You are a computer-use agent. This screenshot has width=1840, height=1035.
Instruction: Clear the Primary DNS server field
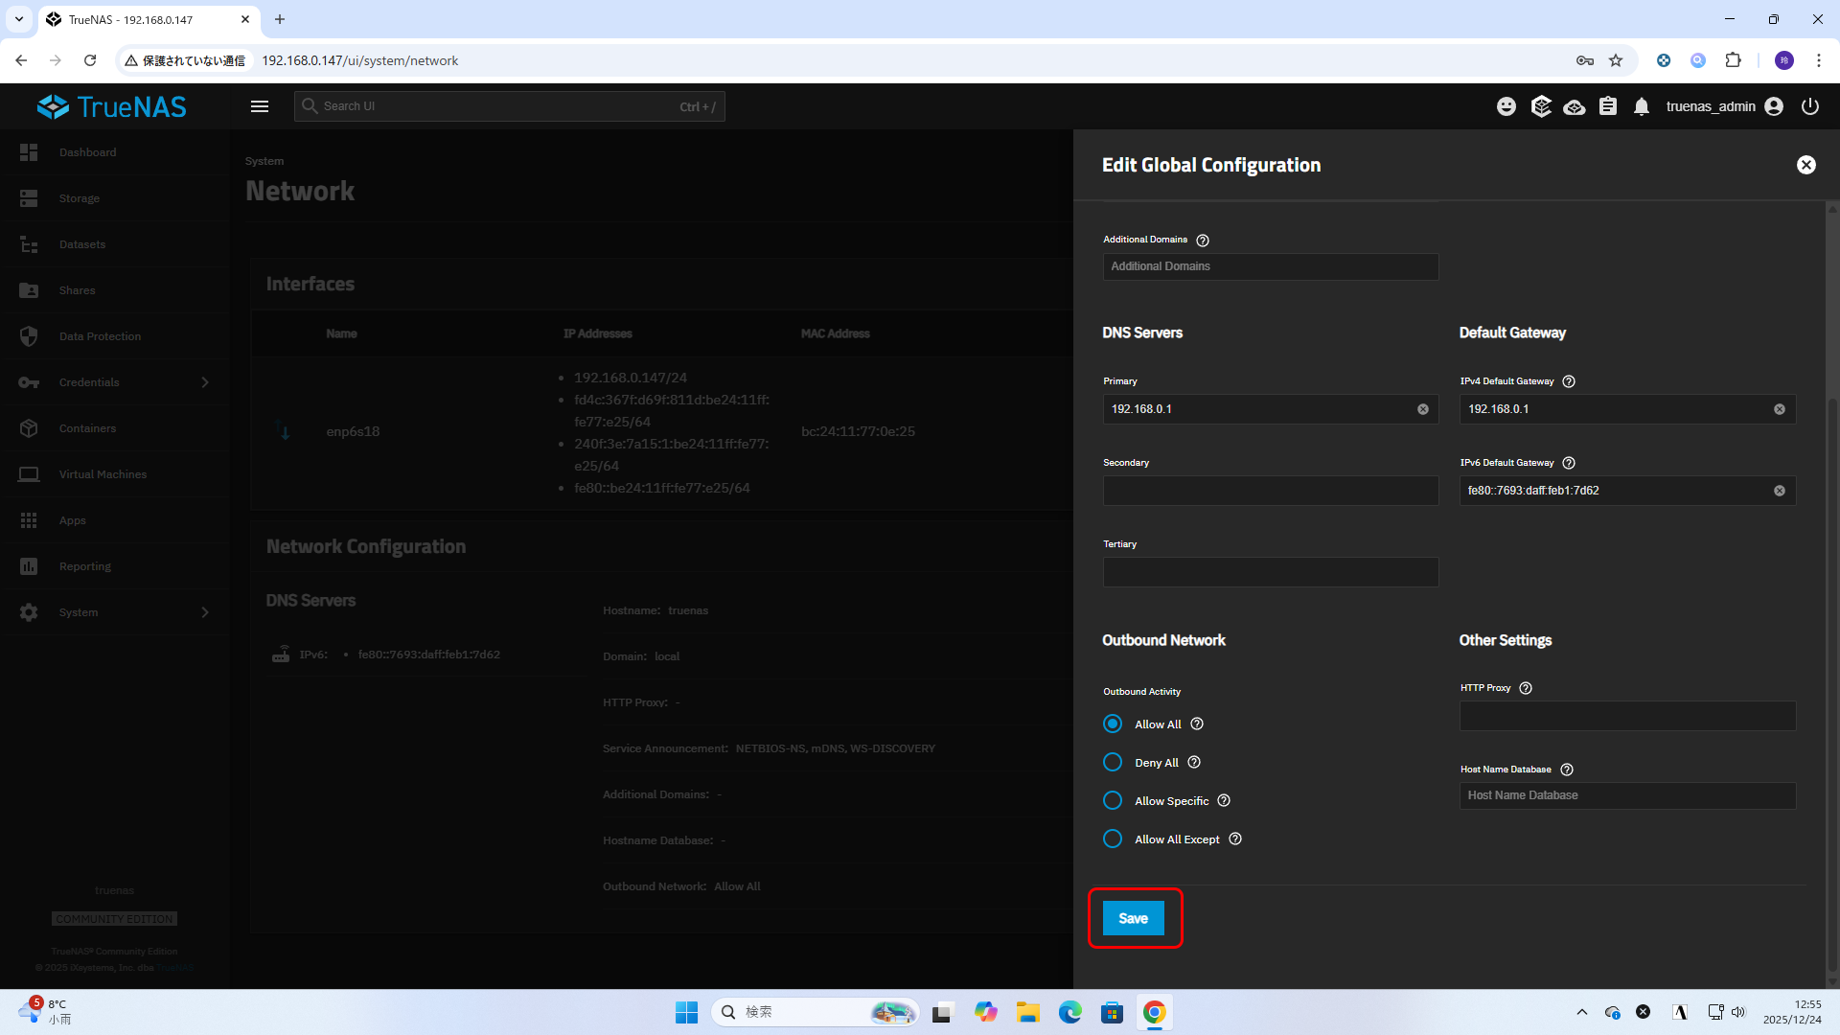click(1423, 409)
